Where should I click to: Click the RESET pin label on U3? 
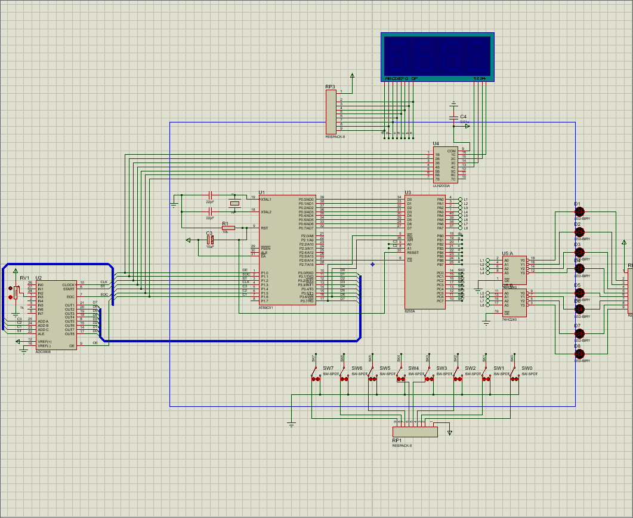(413, 252)
